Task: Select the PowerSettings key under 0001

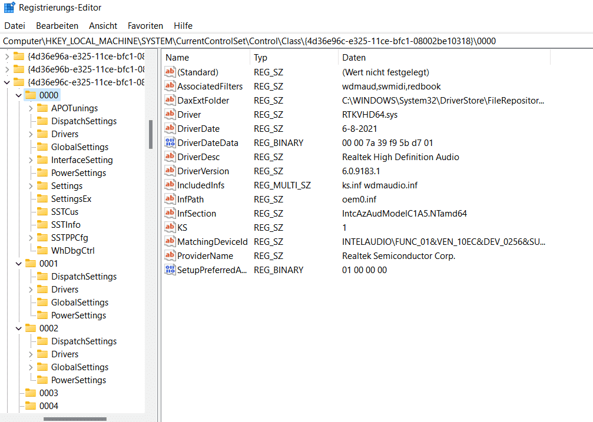Action: point(78,315)
